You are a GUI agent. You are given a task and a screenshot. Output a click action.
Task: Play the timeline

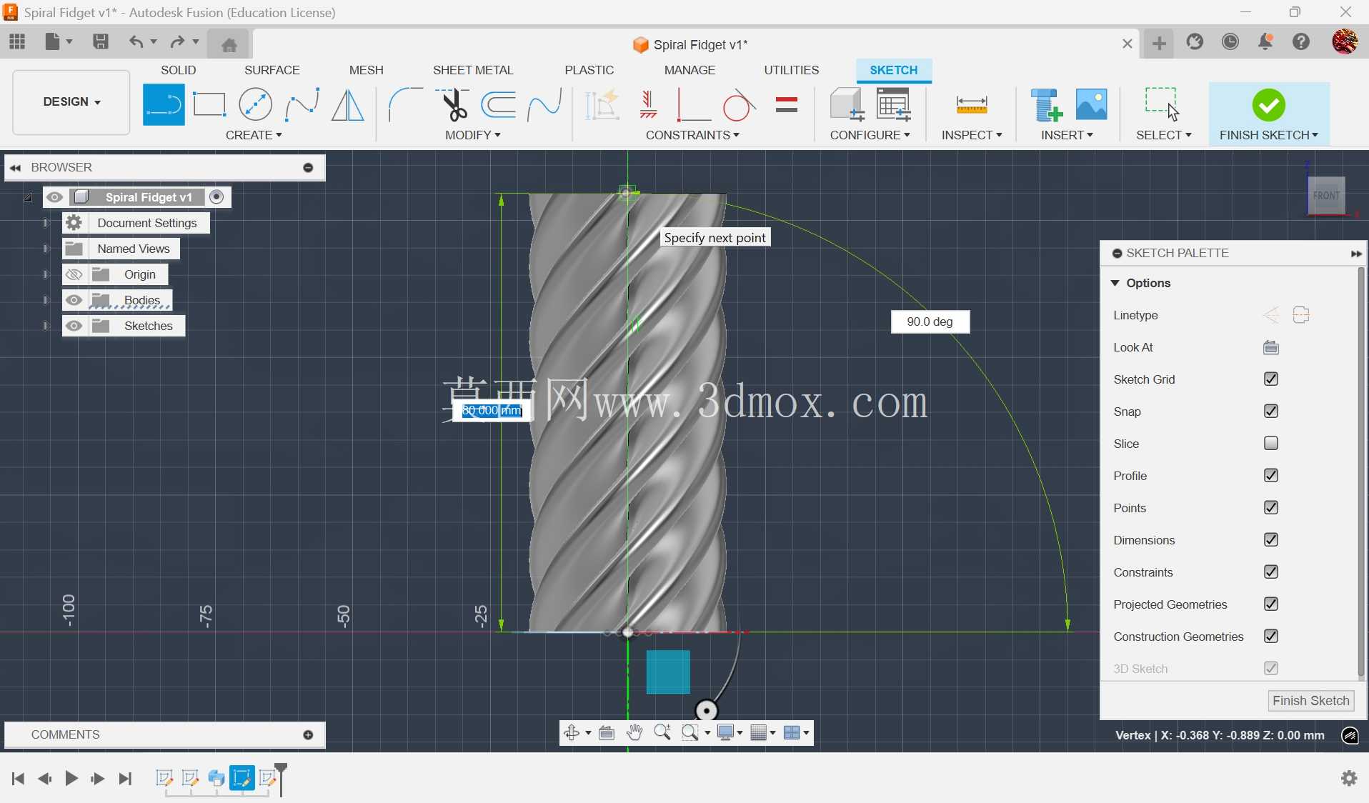pyautogui.click(x=71, y=778)
